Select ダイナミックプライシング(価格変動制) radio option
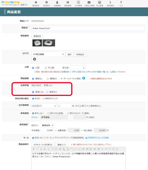148x170 pixels. click(53, 138)
